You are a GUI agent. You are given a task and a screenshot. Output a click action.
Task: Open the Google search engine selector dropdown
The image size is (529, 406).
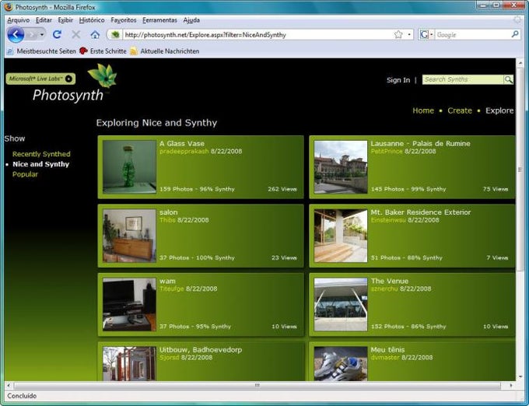coord(426,34)
